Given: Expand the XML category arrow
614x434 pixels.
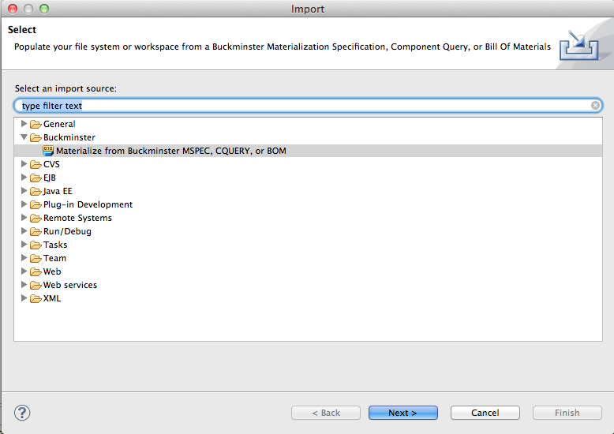Looking at the screenshot, I should (x=24, y=298).
